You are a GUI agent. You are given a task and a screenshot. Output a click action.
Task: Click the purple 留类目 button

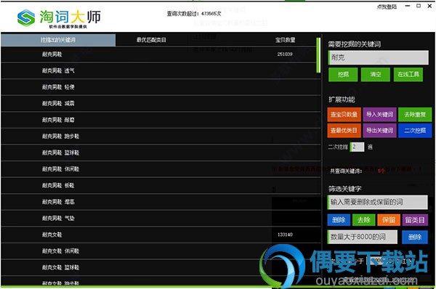tap(415, 220)
